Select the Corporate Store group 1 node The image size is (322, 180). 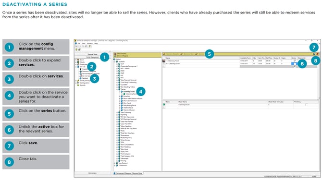(x=129, y=66)
